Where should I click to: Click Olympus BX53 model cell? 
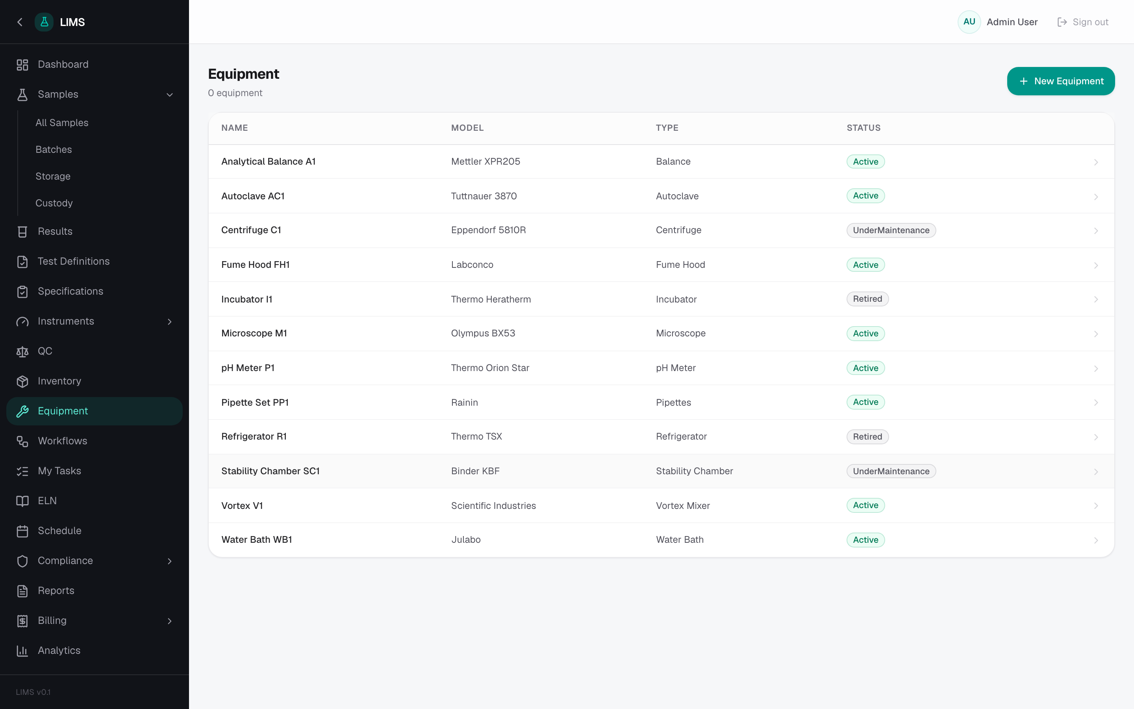(x=483, y=333)
